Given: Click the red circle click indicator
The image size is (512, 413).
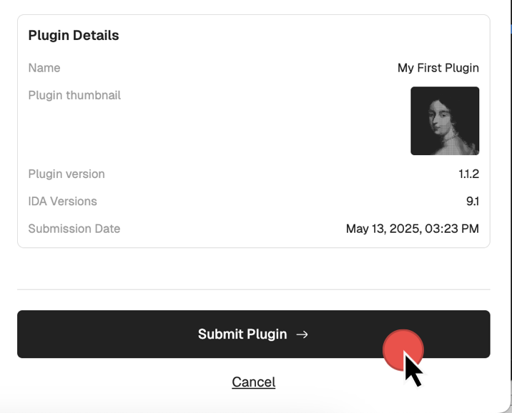Looking at the screenshot, I should tap(403, 350).
